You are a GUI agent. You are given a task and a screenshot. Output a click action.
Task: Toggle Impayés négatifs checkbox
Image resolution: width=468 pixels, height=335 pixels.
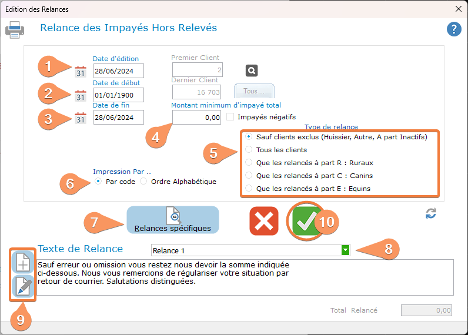(x=230, y=116)
